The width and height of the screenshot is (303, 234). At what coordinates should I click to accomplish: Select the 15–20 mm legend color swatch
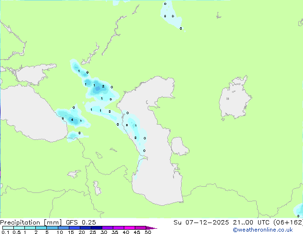click(75, 228)
